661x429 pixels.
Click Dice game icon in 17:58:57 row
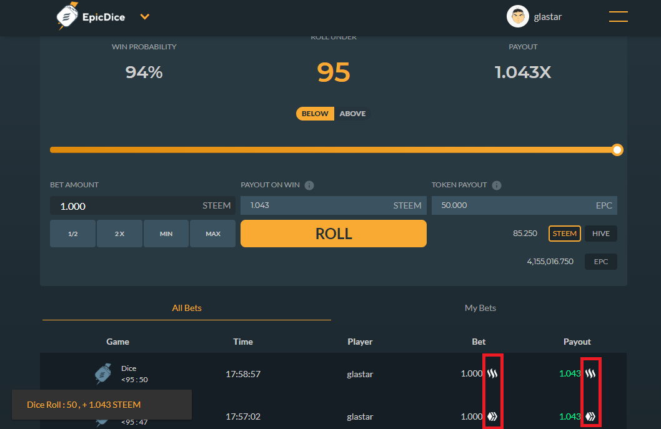pyautogui.click(x=103, y=373)
